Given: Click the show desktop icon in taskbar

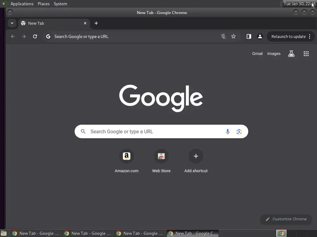Looking at the screenshot, I should click(x=4, y=234).
